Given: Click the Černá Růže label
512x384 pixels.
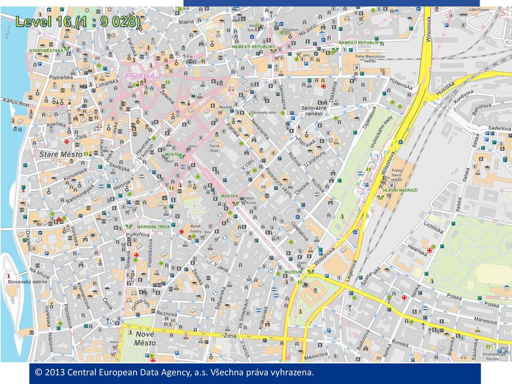Looking at the screenshot, I should pos(214,148).
